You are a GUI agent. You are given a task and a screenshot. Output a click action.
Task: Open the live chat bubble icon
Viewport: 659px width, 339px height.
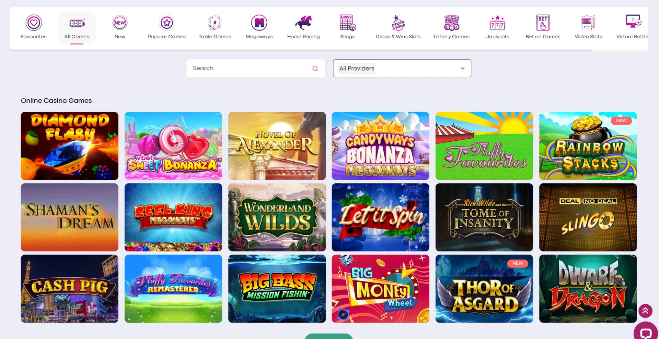click(646, 333)
